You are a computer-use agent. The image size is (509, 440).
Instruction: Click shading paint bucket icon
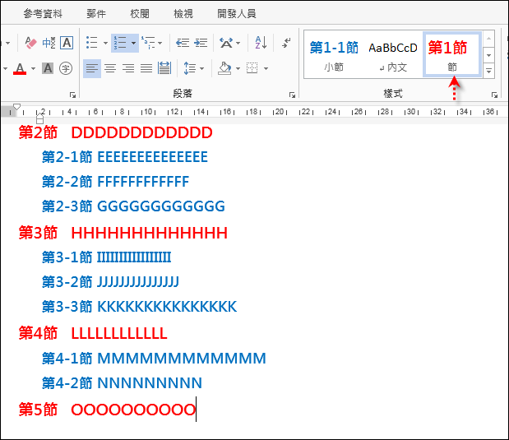tap(225, 68)
